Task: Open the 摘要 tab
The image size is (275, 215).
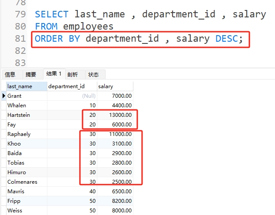Action: [x=31, y=75]
